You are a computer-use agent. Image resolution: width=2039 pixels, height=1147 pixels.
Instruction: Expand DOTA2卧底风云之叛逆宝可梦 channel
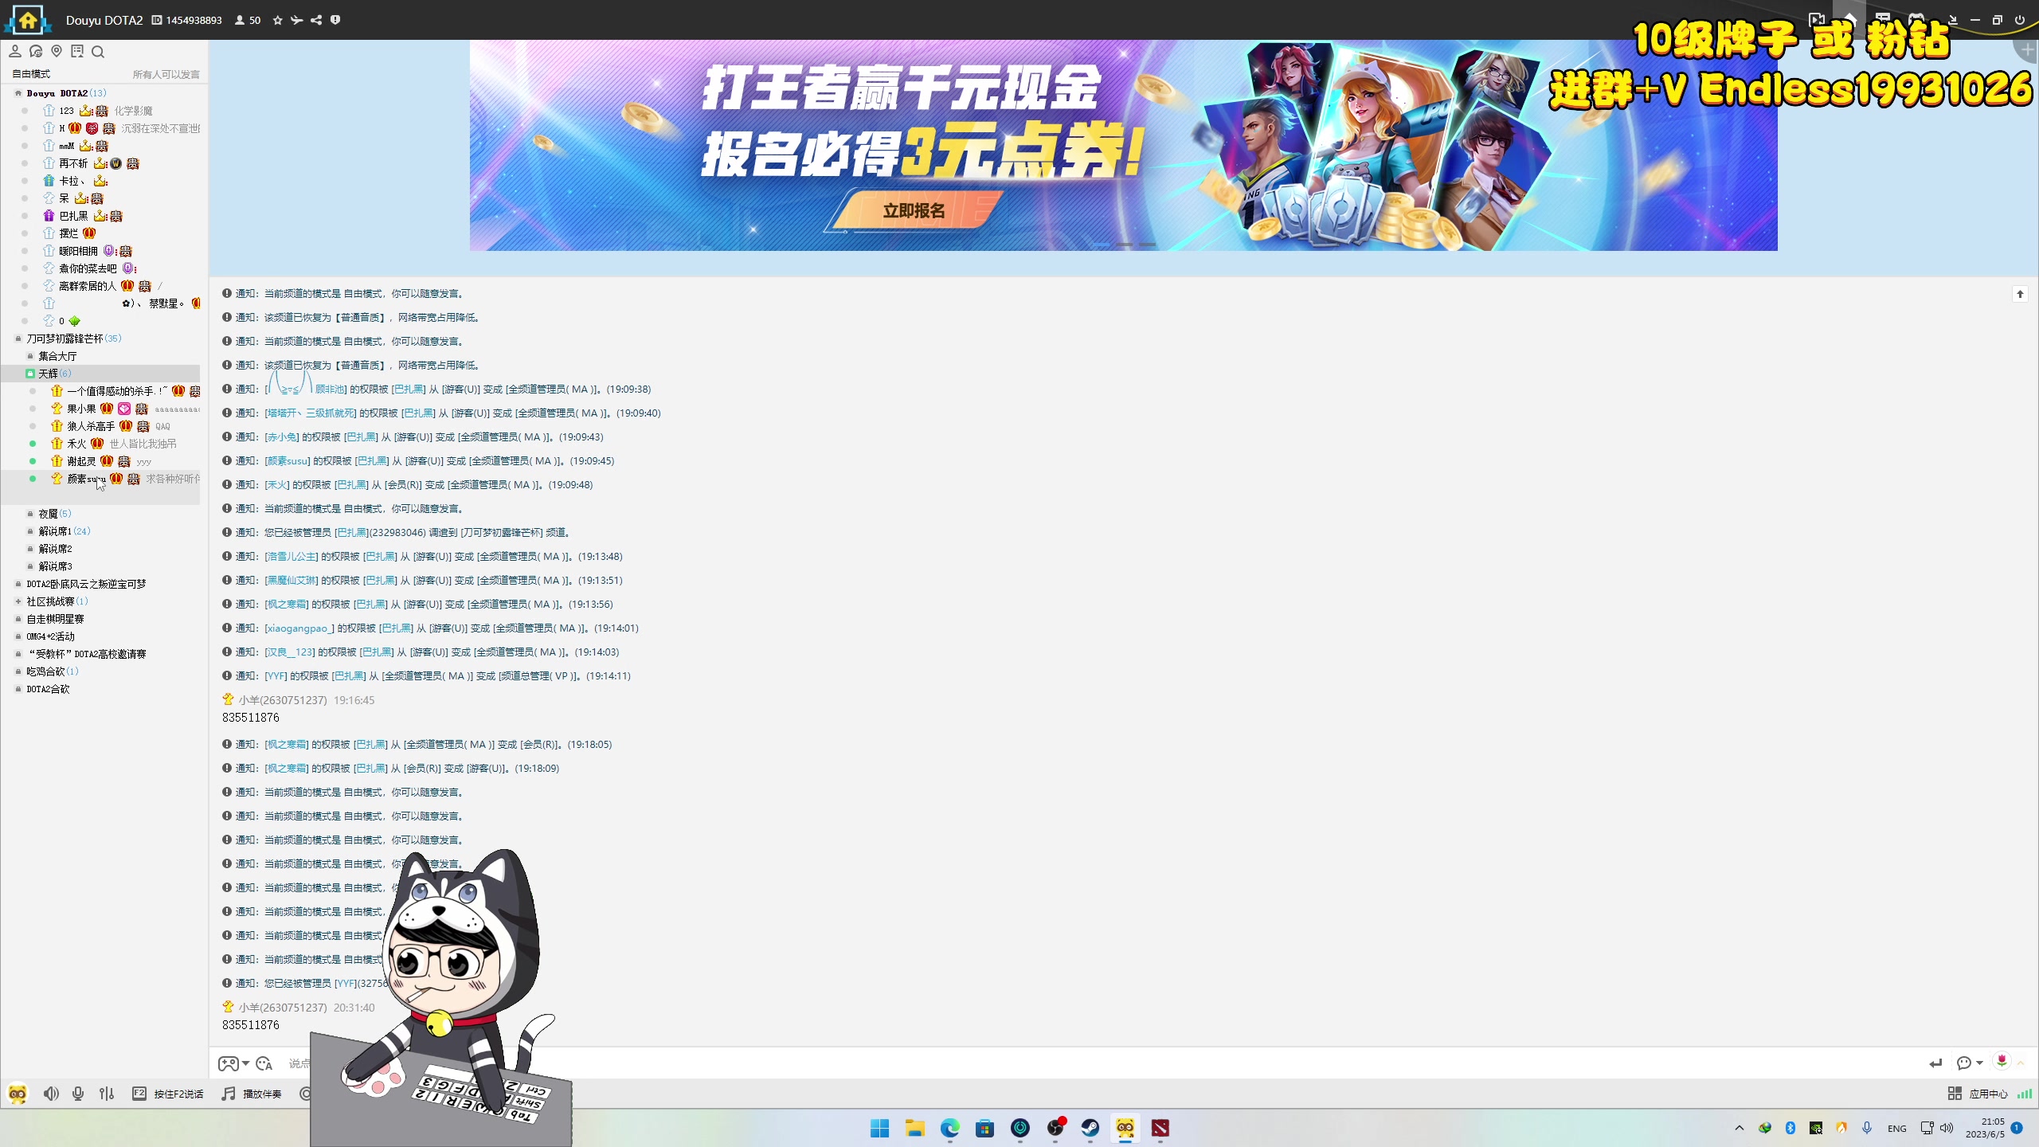(18, 584)
